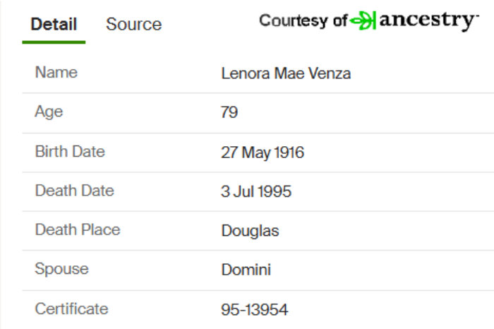Click the Spouse field label

[x=62, y=270]
